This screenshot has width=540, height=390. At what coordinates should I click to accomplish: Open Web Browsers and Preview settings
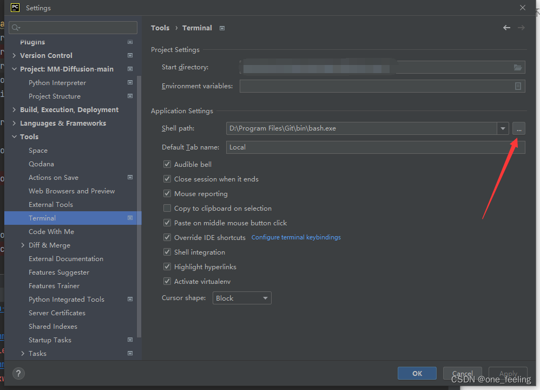(x=71, y=191)
